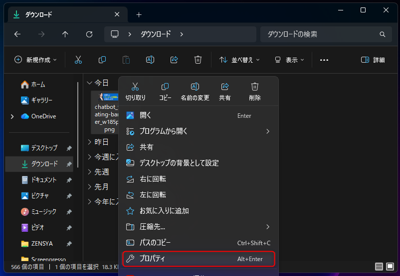The image size is (400, 276).
Task: Click the Copy (コピー) icon in context menu
Action: 165,87
